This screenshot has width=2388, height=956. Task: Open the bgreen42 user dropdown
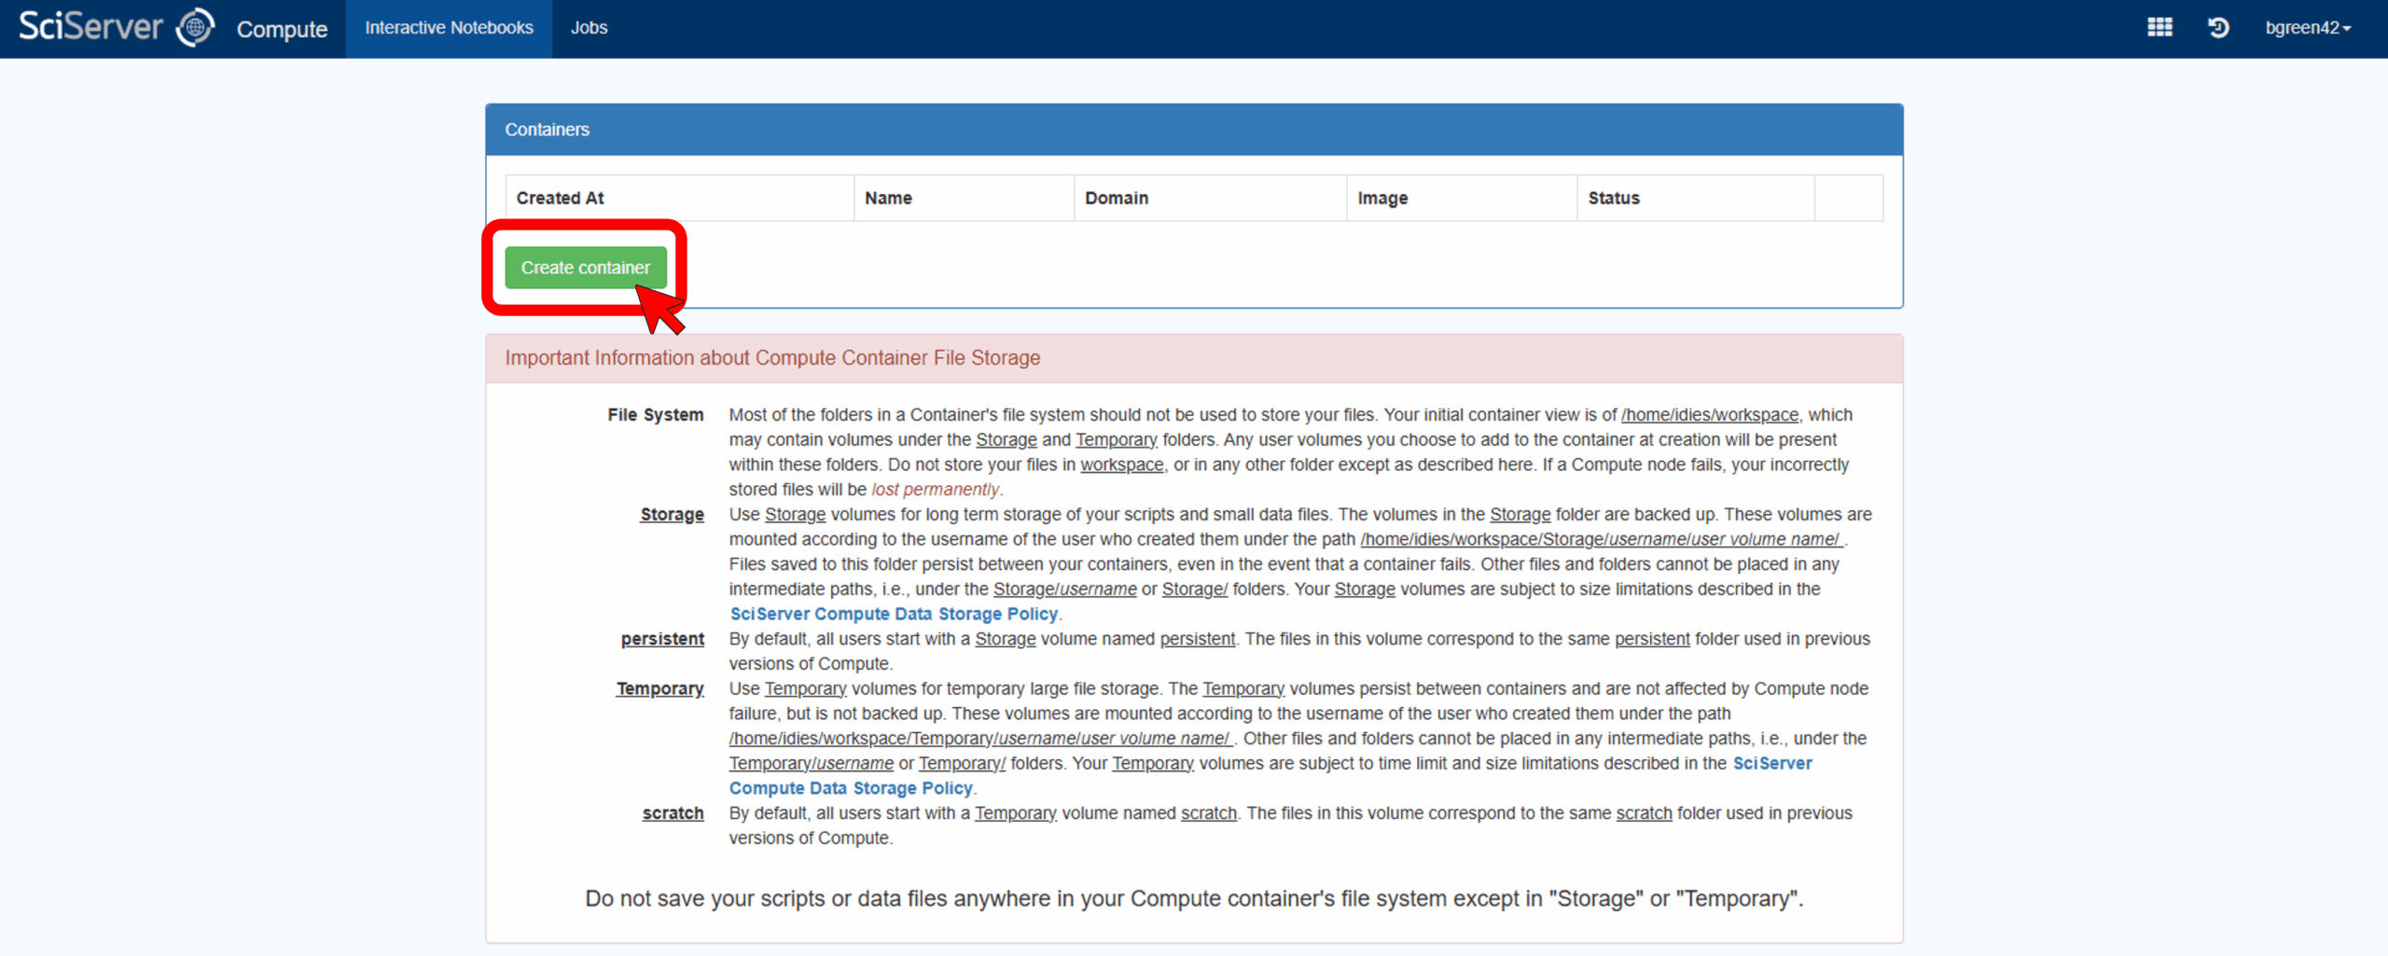pos(2307,27)
